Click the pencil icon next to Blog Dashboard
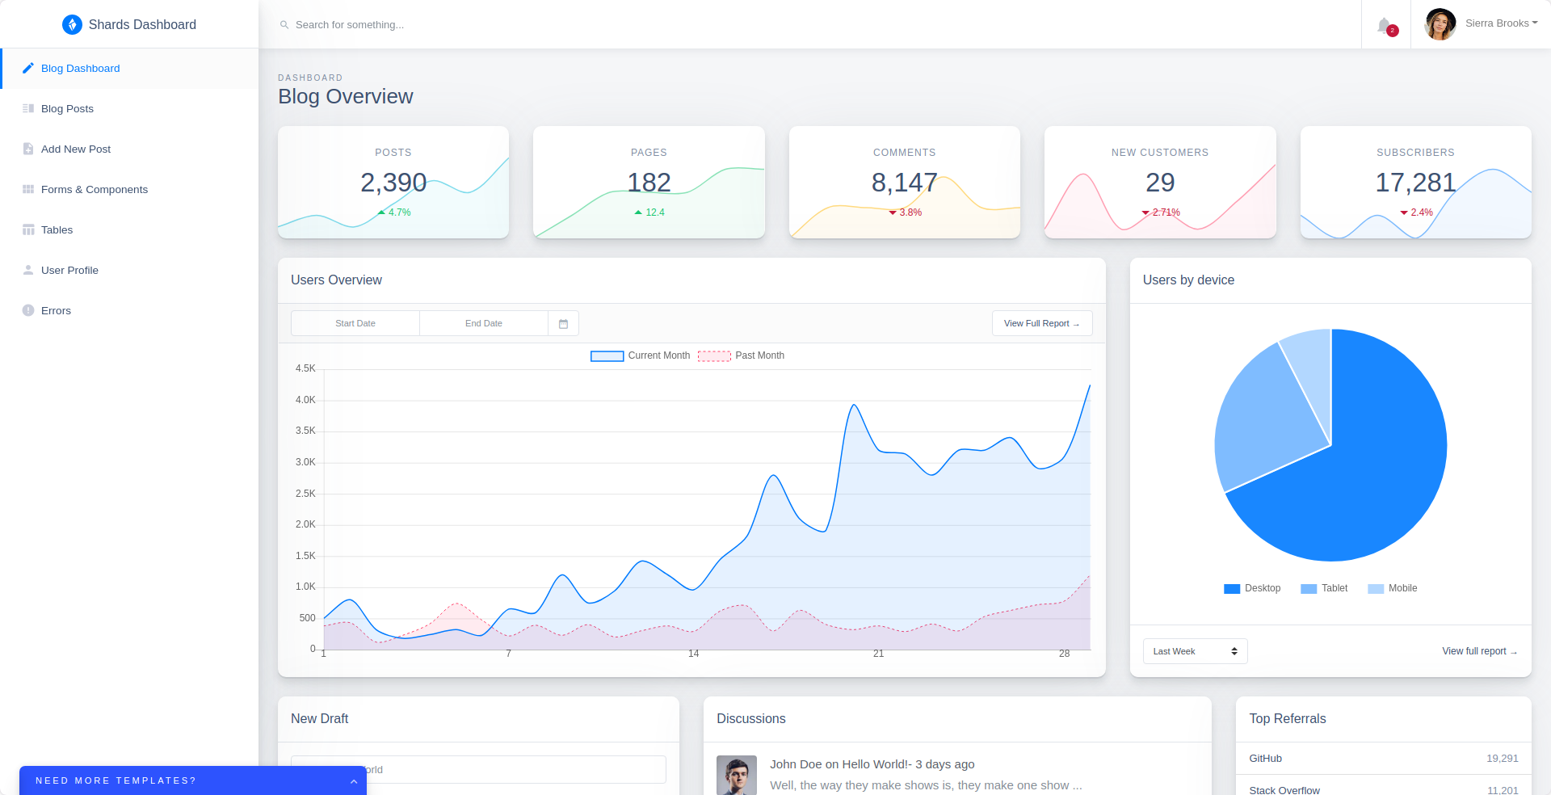Screen dimensions: 1551x795 (x=28, y=68)
